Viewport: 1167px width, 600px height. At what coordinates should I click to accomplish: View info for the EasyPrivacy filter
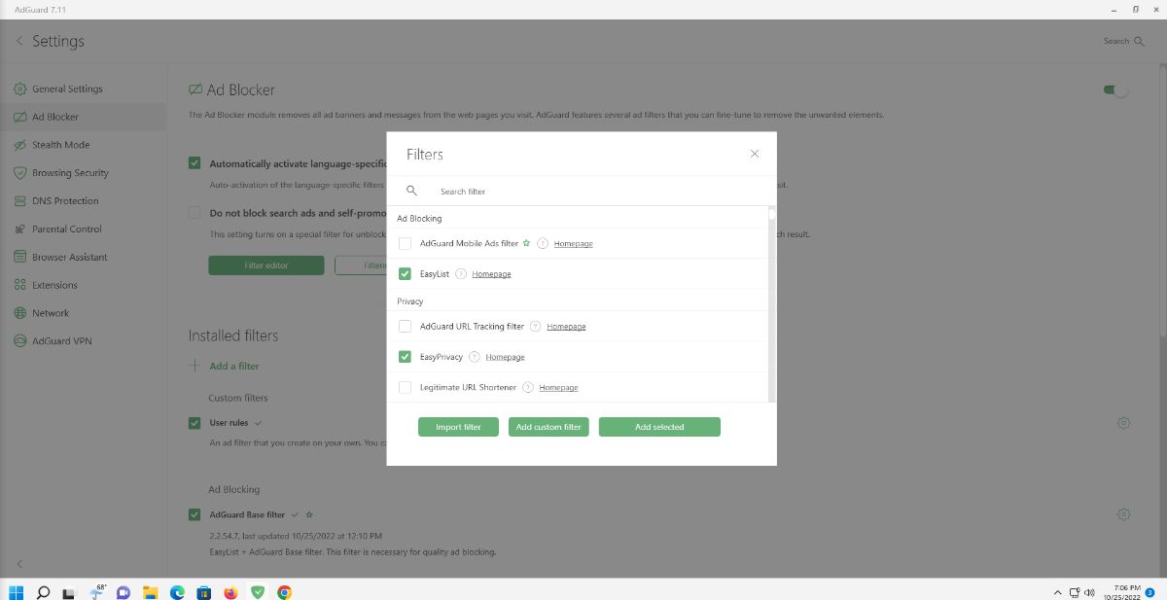(x=473, y=356)
